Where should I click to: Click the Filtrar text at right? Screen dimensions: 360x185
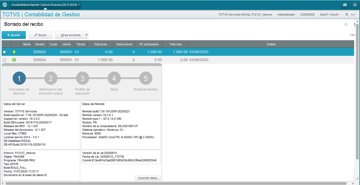(353, 35)
